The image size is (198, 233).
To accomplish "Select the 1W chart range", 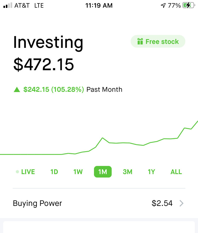I will [78, 172].
